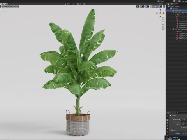Select pot_ground material in the outliner

click(182, 40)
